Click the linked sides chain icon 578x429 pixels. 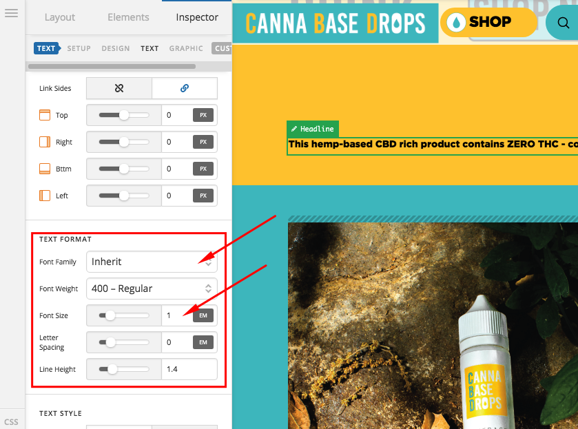185,88
